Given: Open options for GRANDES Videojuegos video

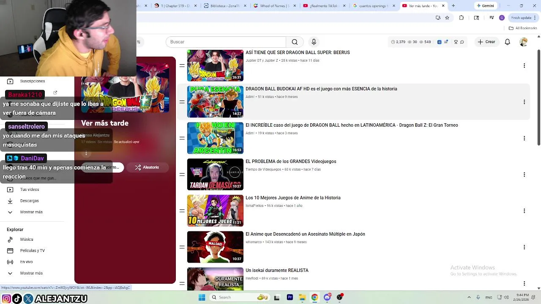Looking at the screenshot, I should tap(524, 174).
